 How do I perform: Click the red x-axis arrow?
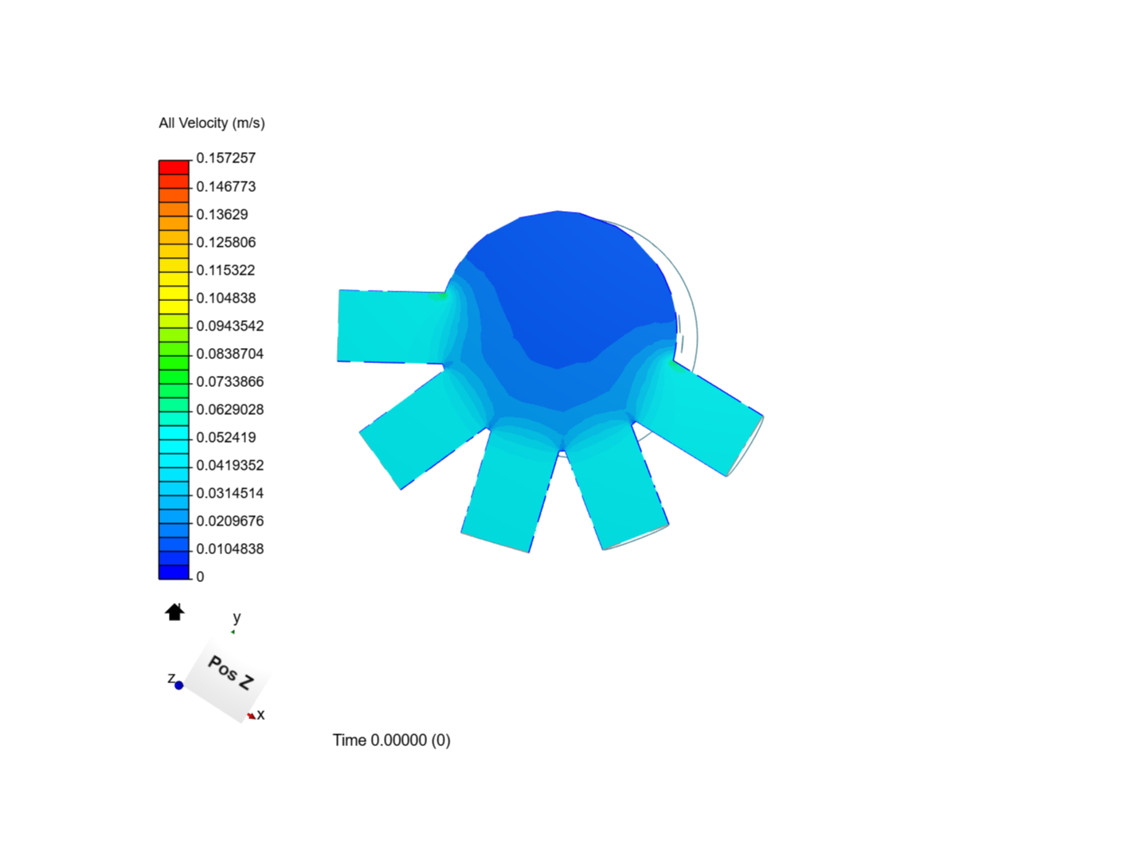251,716
